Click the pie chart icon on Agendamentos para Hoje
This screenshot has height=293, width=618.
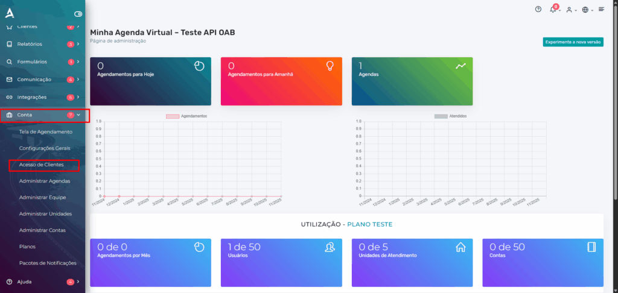[199, 66]
